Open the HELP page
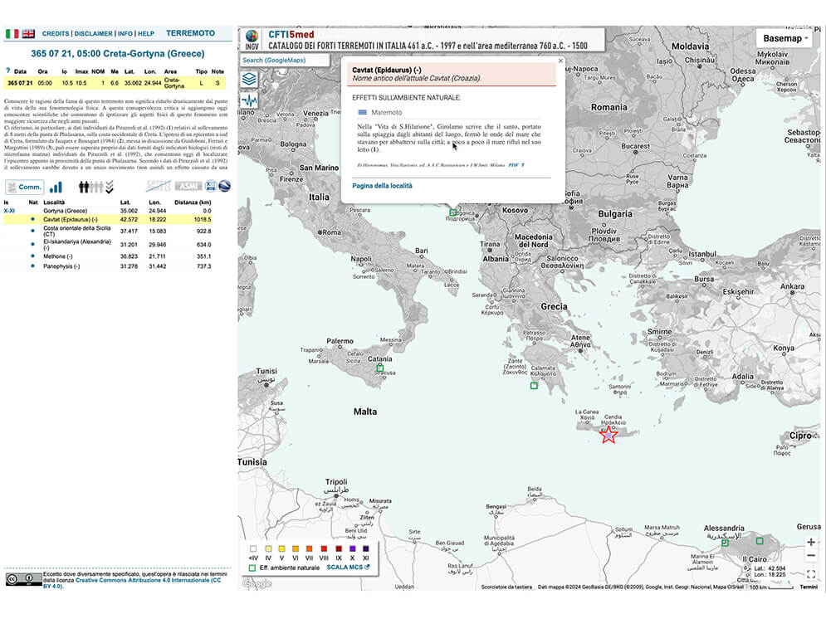This screenshot has height=619, width=826. [x=146, y=34]
